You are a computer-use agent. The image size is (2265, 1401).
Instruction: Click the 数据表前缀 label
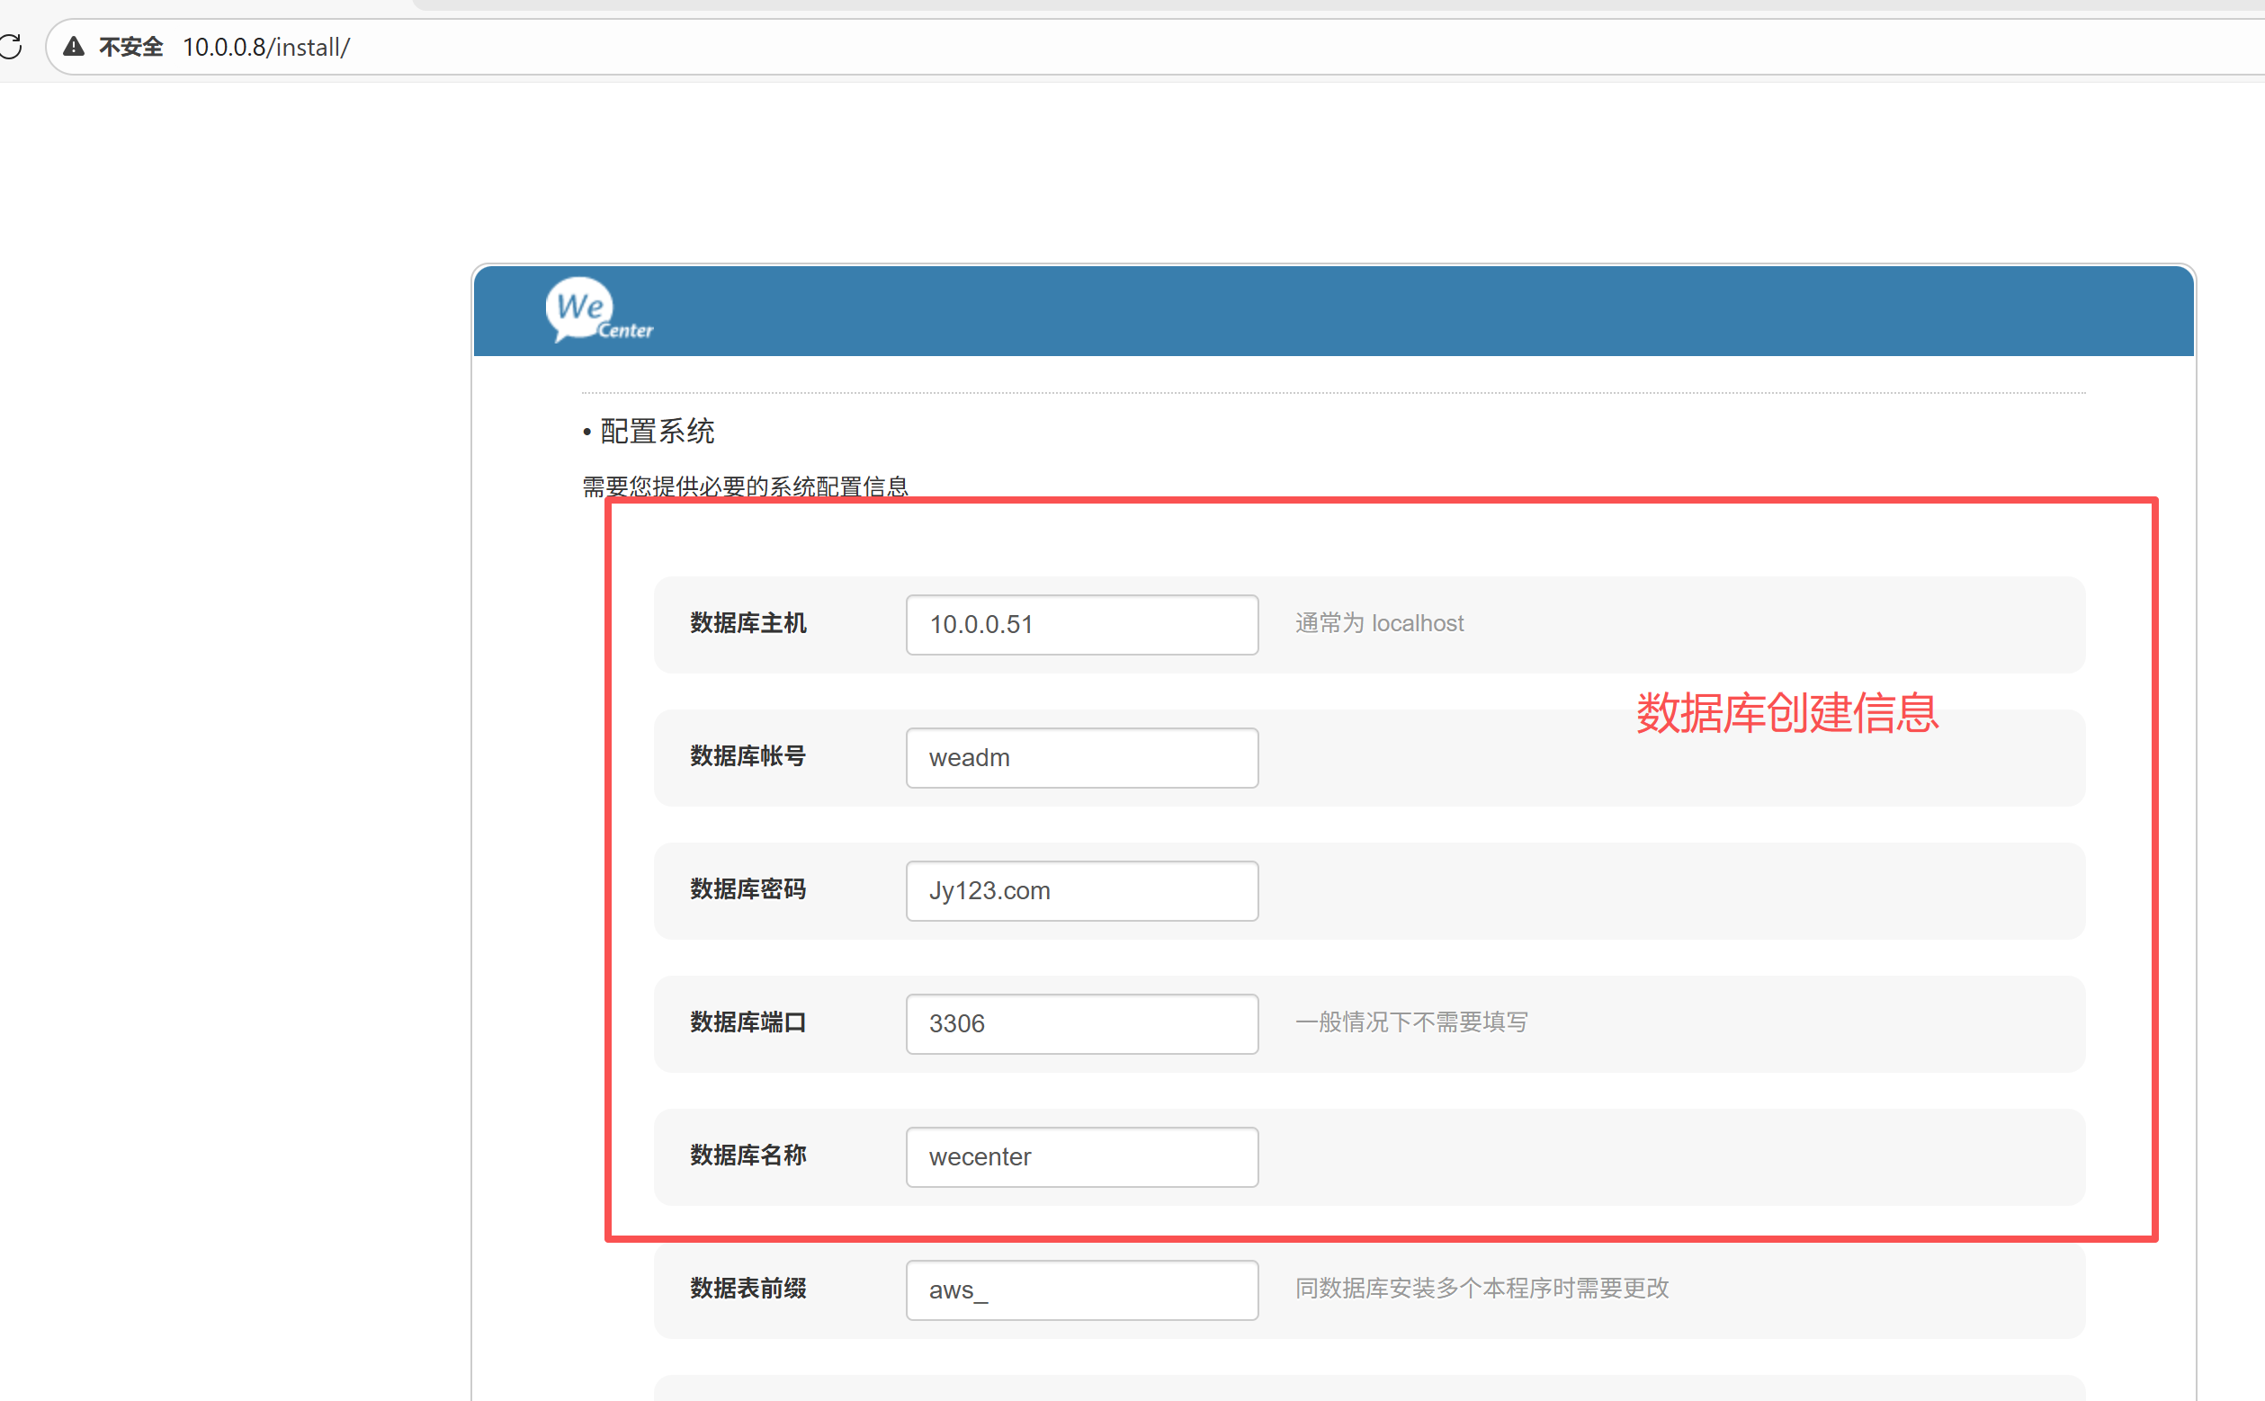click(748, 1288)
